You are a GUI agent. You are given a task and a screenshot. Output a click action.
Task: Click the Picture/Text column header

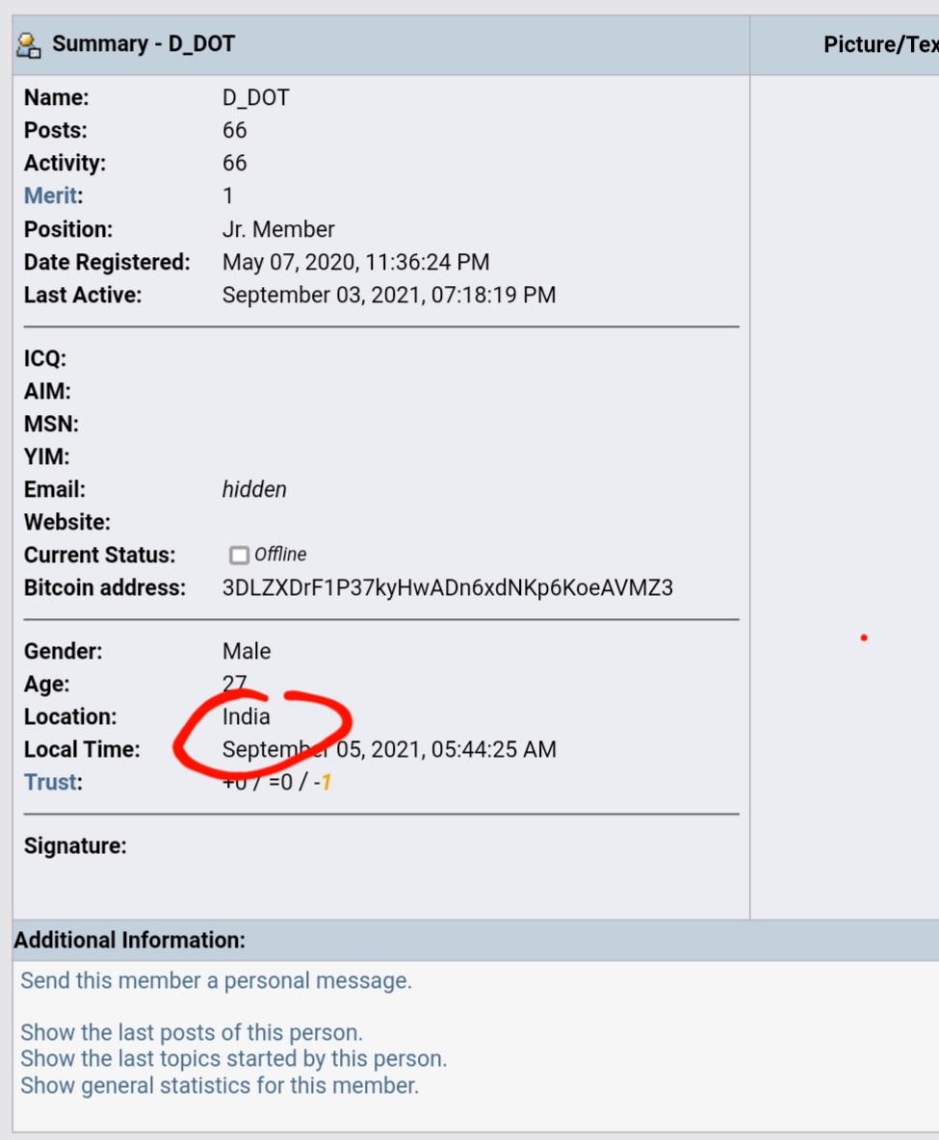pyautogui.click(x=881, y=44)
